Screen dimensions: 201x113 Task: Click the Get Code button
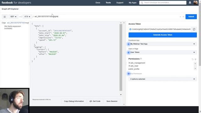tap(95, 101)
